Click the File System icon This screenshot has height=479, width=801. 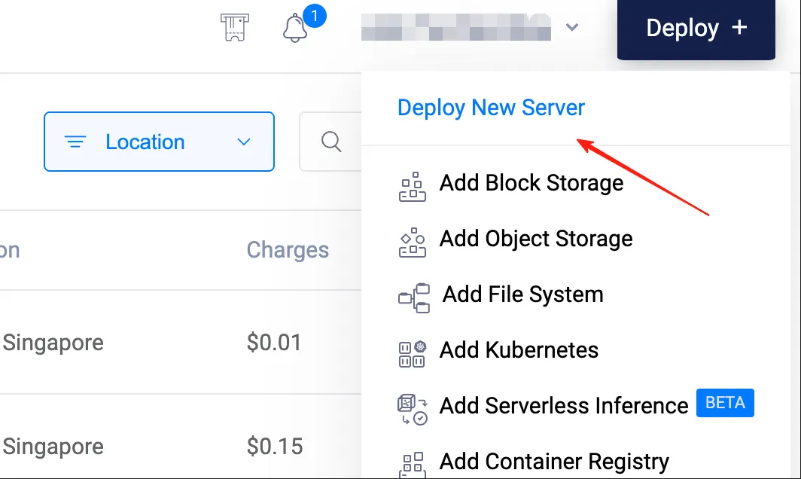click(413, 297)
